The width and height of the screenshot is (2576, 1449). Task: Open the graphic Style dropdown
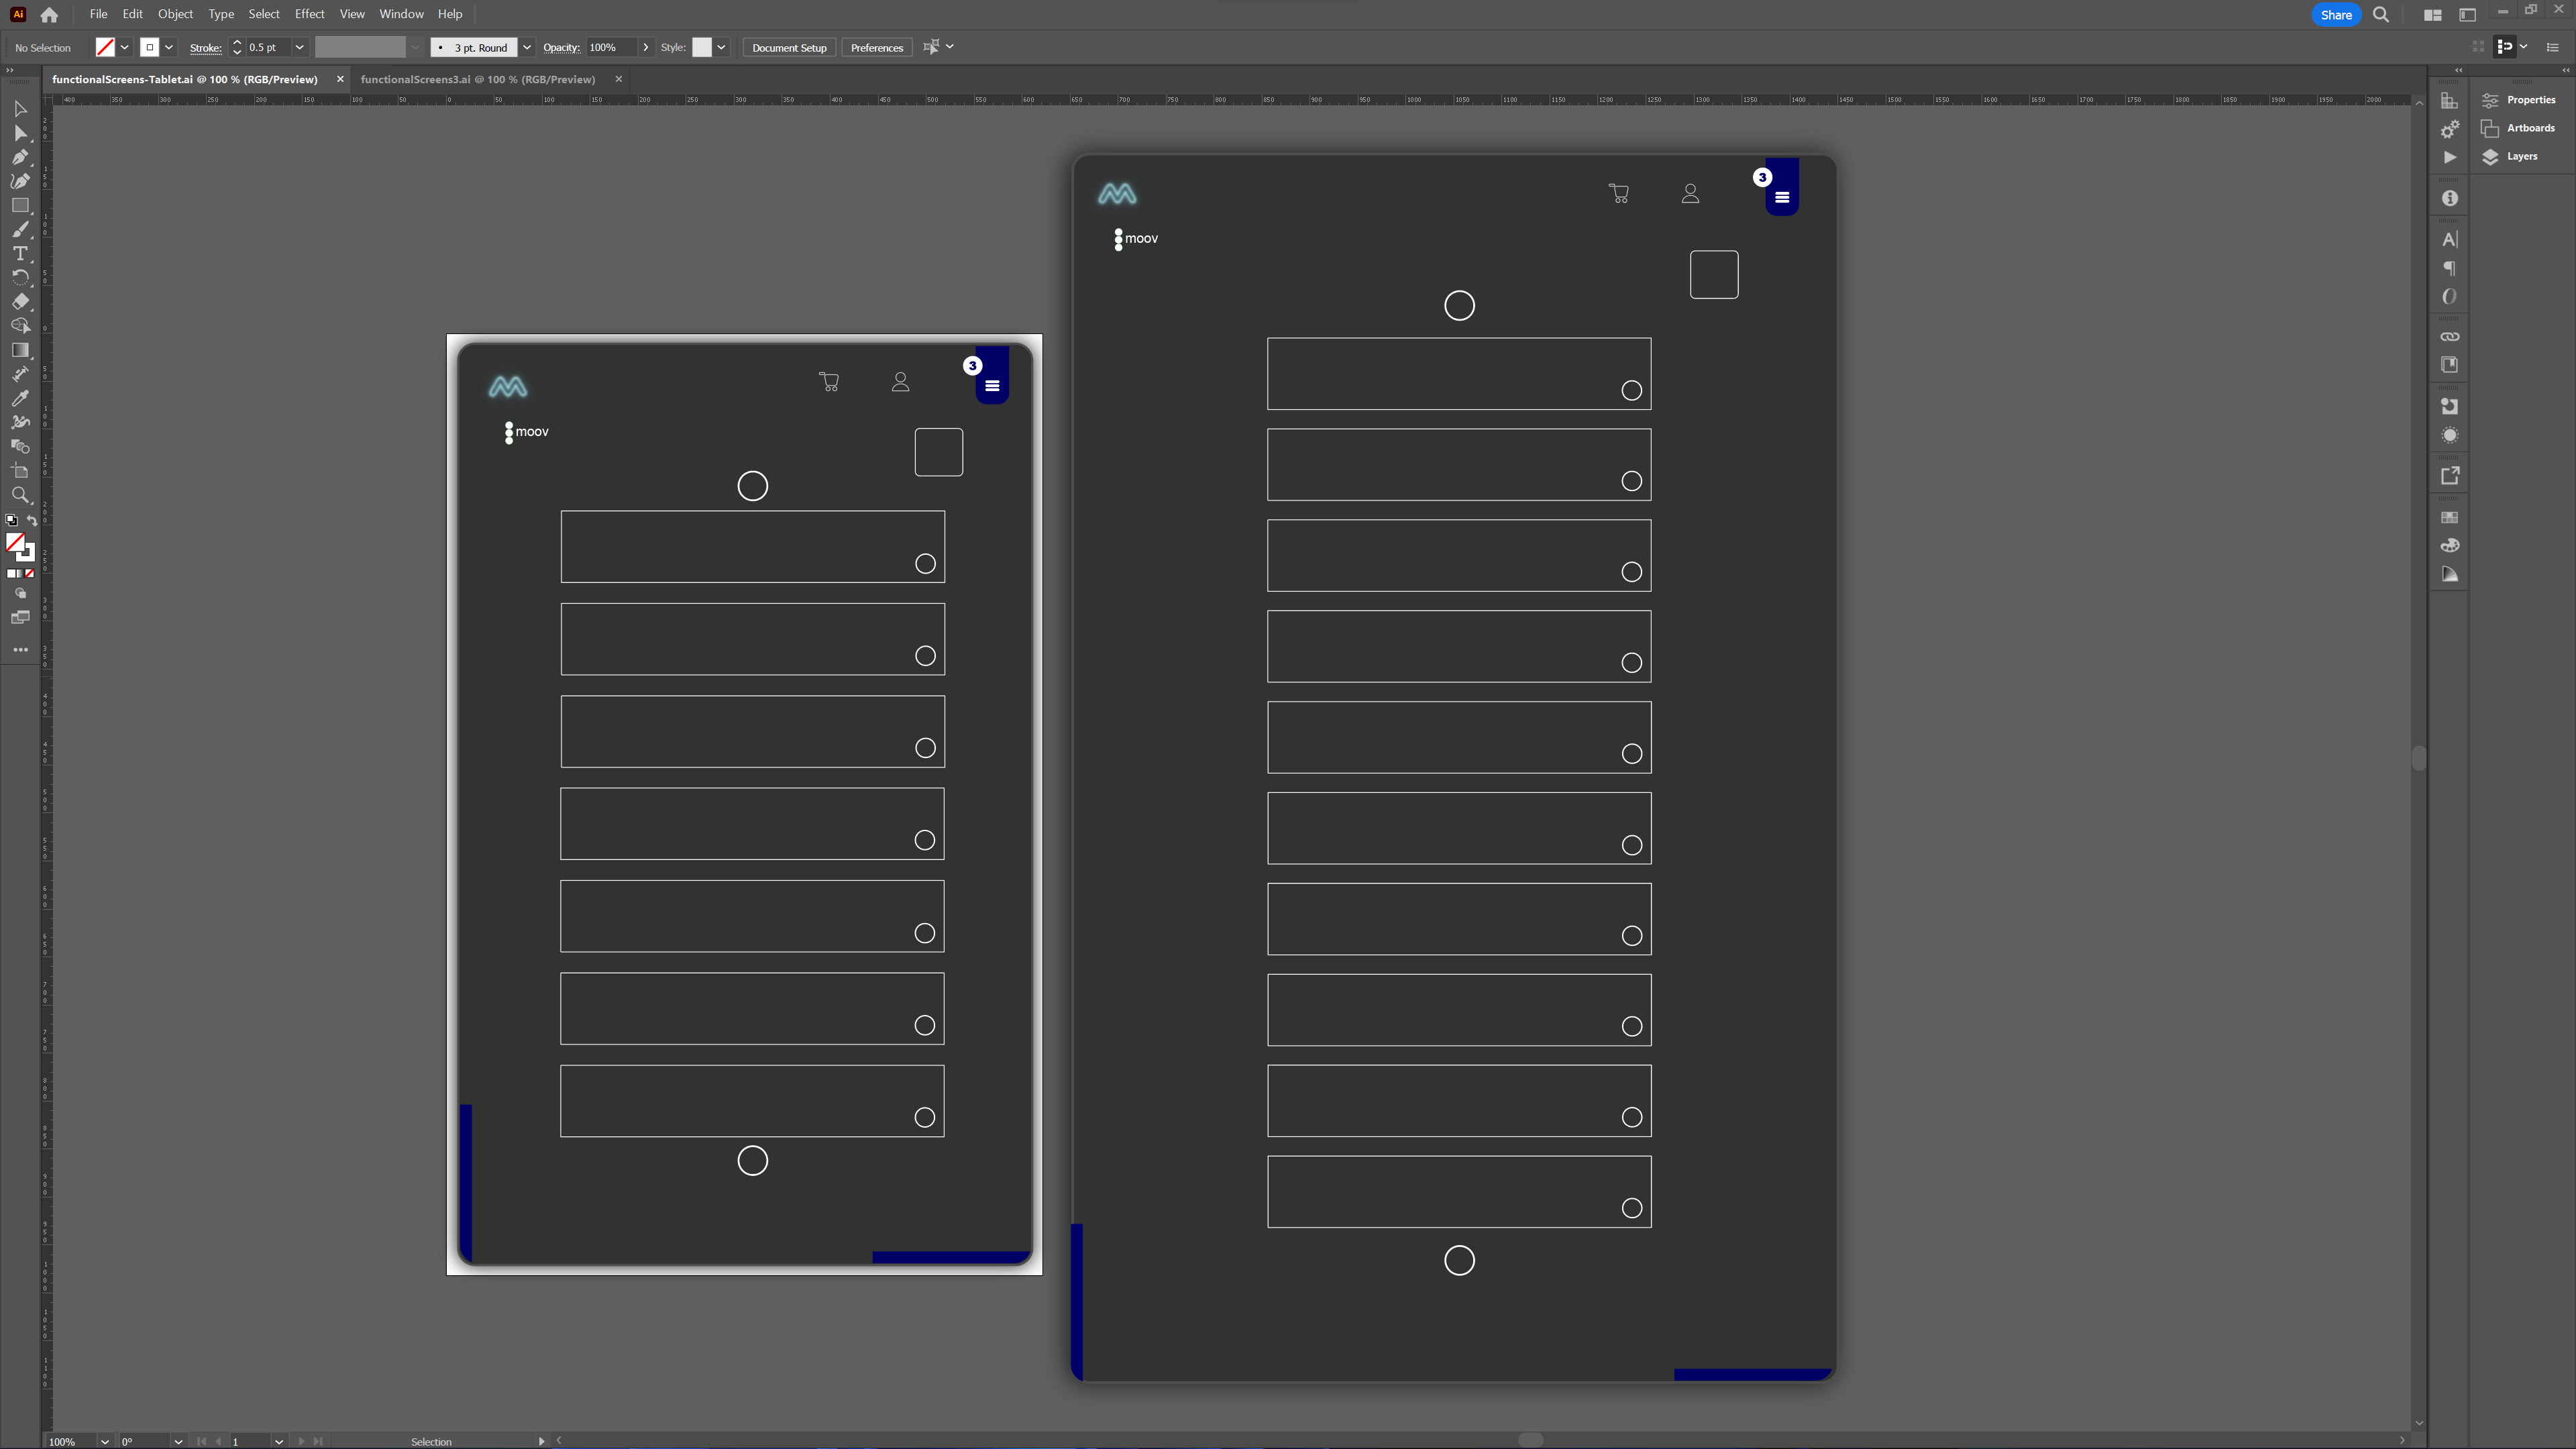pyautogui.click(x=721, y=47)
